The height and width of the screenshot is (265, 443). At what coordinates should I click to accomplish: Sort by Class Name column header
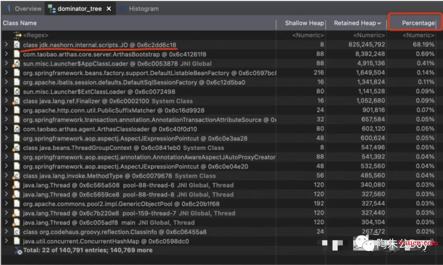pyautogui.click(x=20, y=23)
